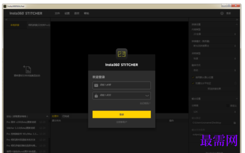Collapse the left panel with double-chevron icon

click(x=6, y=20)
